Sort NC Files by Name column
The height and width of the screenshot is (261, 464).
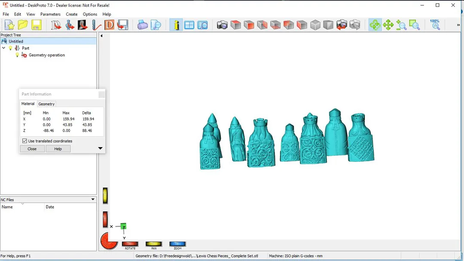22,207
